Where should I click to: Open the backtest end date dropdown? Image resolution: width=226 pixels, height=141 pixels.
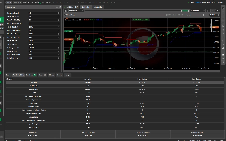point(197,11)
